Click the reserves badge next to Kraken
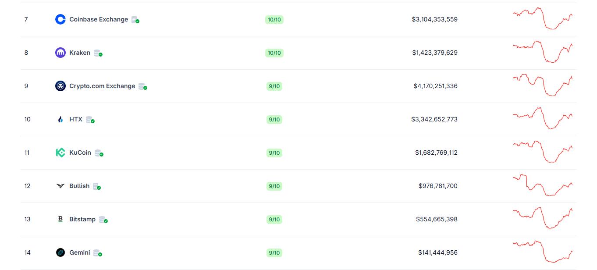Screen dimensions: 597x270 point(98,53)
